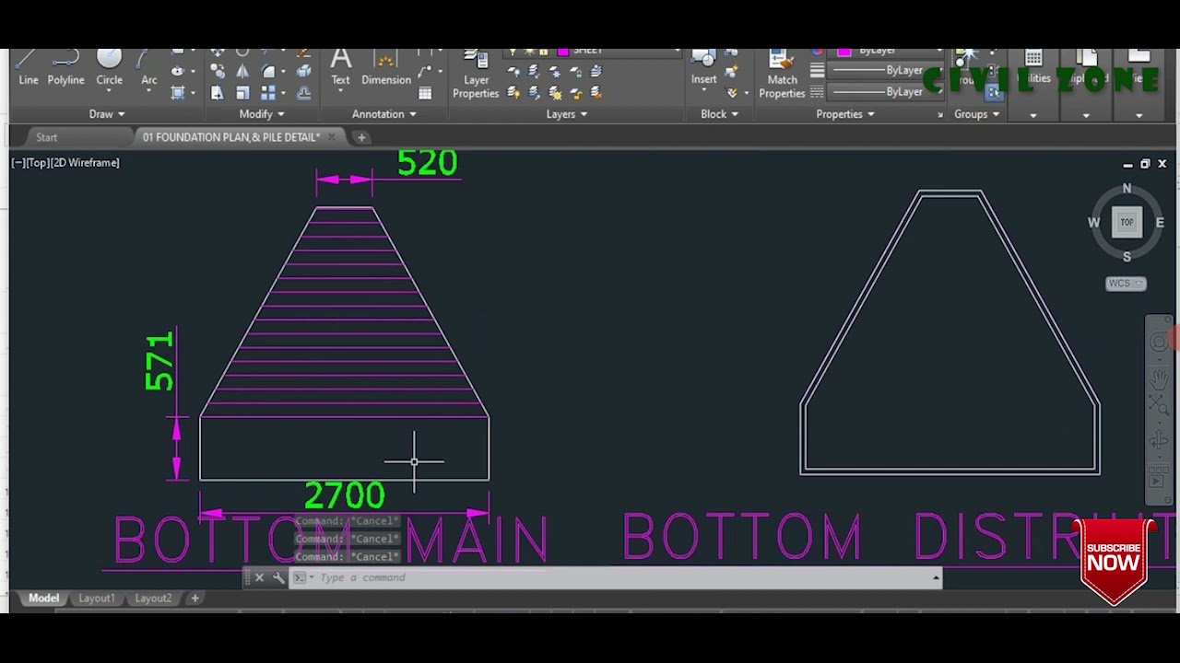The height and width of the screenshot is (663, 1180).
Task: Toggle Group Selection on/off in Groups panel
Action: (x=994, y=93)
